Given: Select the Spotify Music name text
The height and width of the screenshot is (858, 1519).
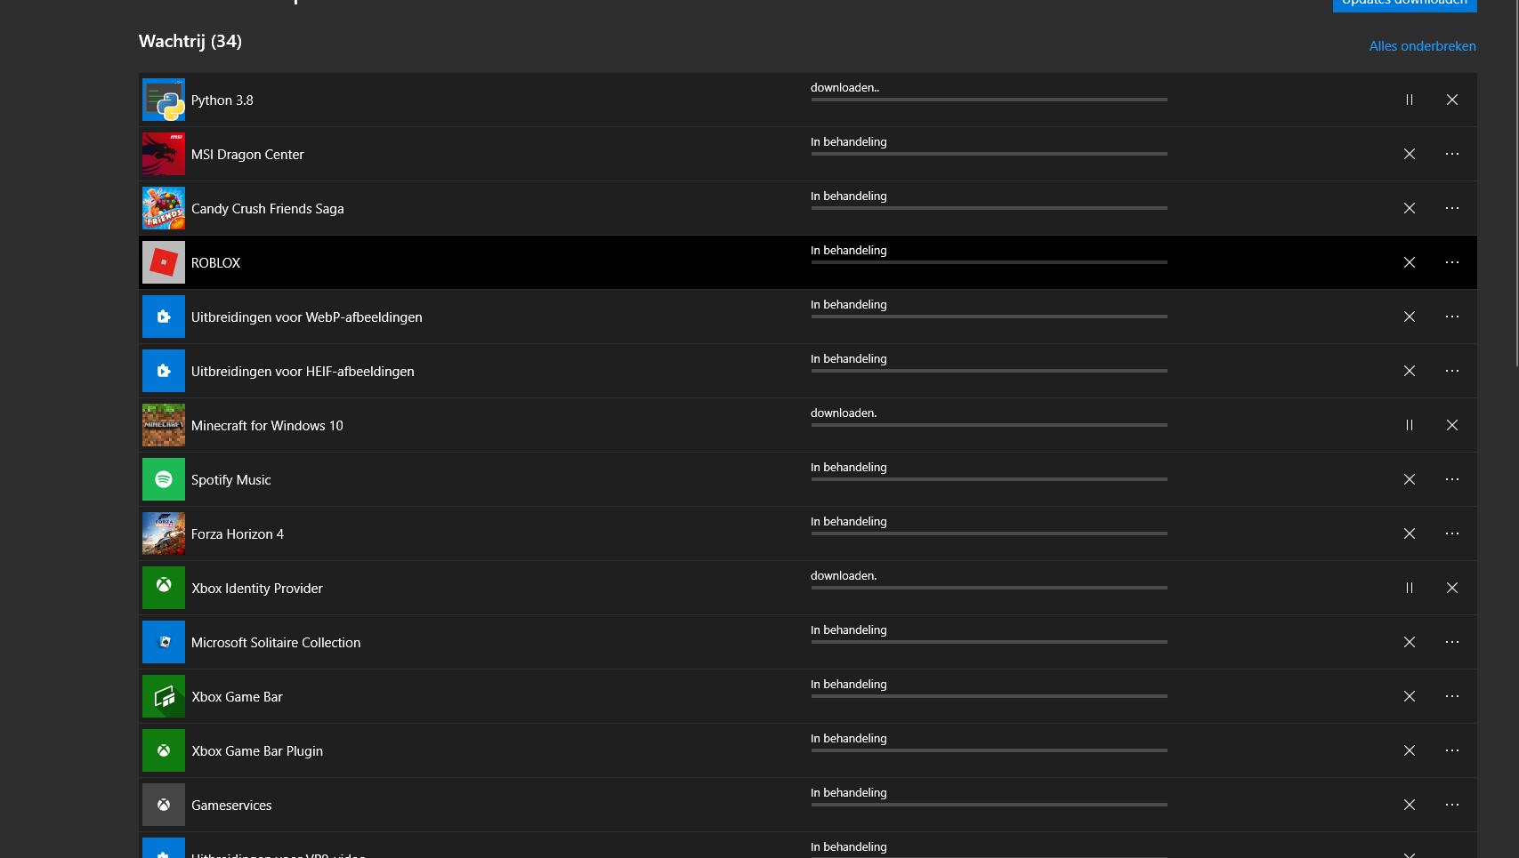Looking at the screenshot, I should [231, 480].
